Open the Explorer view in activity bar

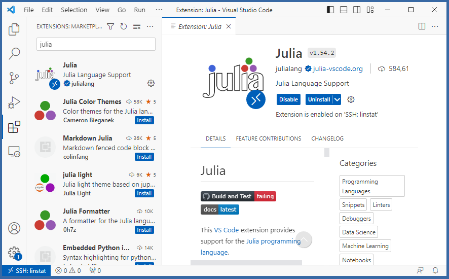pyautogui.click(x=14, y=29)
